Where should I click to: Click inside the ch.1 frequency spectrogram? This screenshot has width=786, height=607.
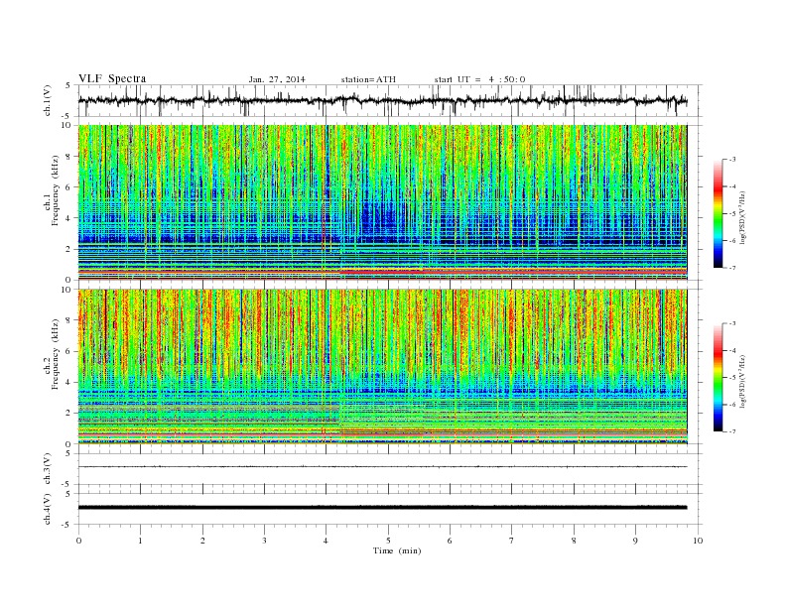[x=382, y=202]
